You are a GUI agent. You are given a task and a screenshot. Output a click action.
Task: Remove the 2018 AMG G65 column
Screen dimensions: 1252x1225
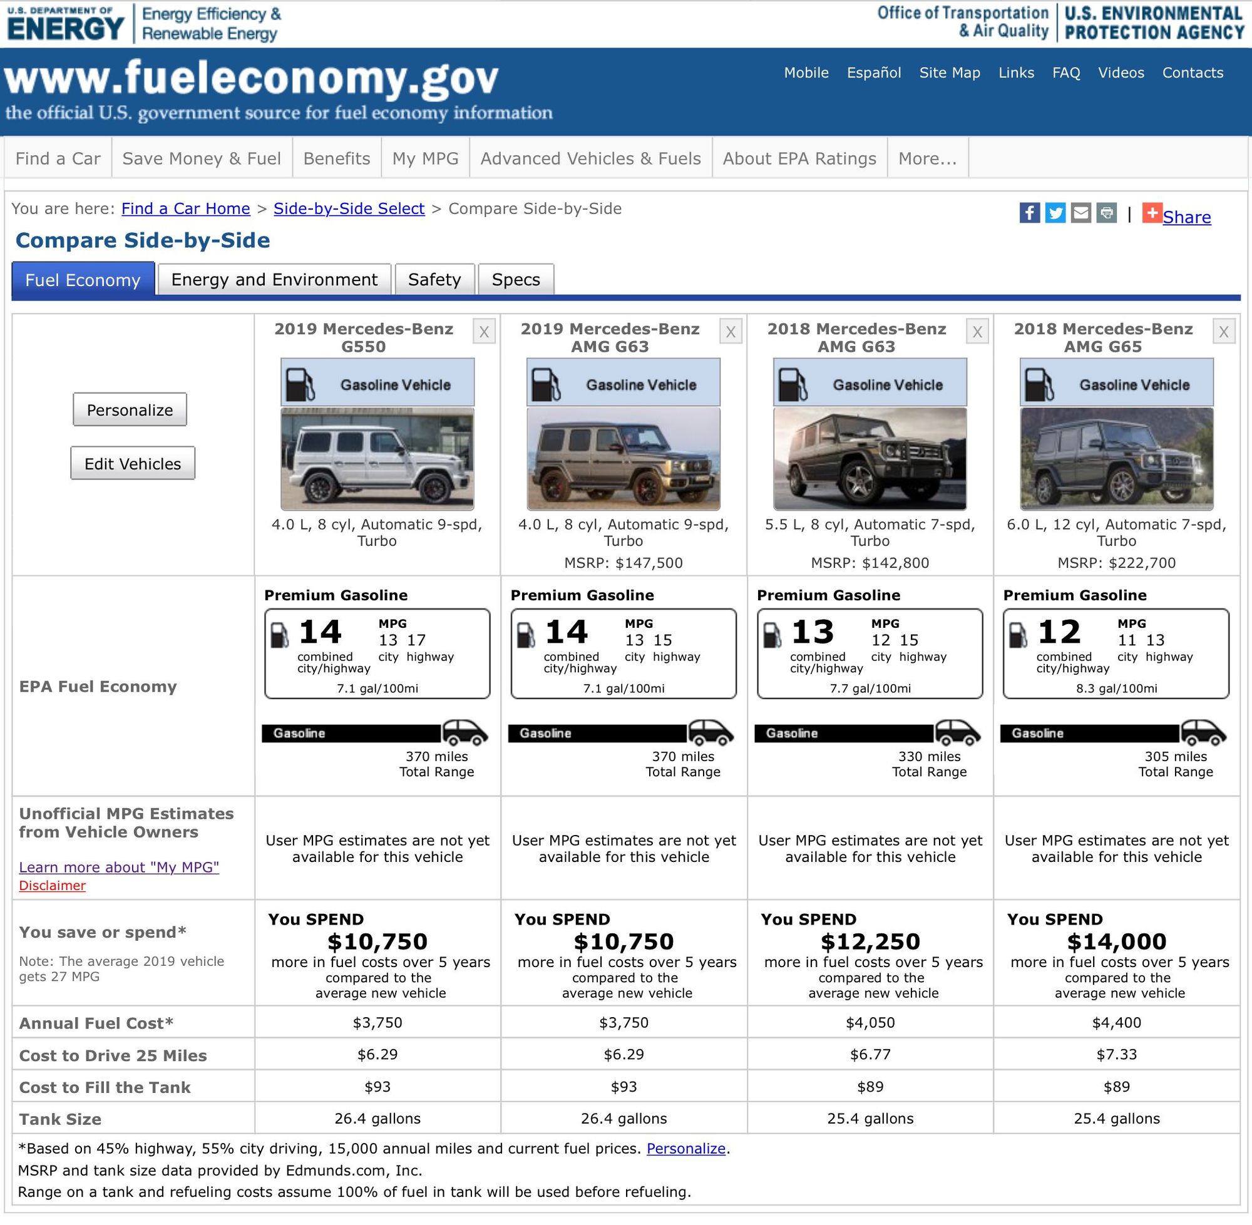click(1224, 332)
